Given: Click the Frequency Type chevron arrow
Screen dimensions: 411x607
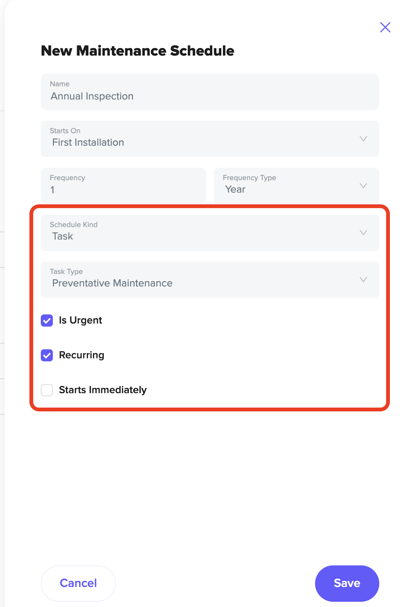Looking at the screenshot, I should (363, 186).
